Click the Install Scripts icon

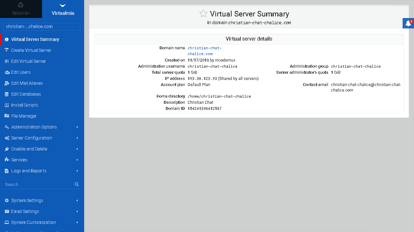(7, 105)
